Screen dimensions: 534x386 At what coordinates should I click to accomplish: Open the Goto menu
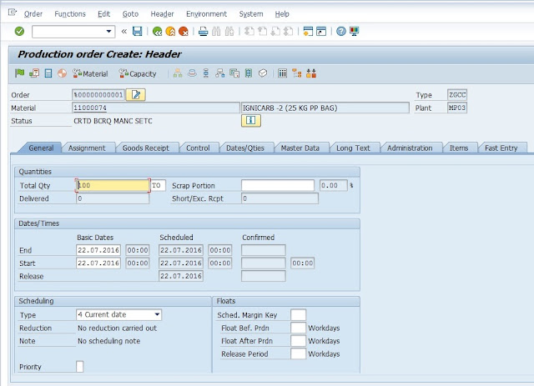click(x=130, y=14)
